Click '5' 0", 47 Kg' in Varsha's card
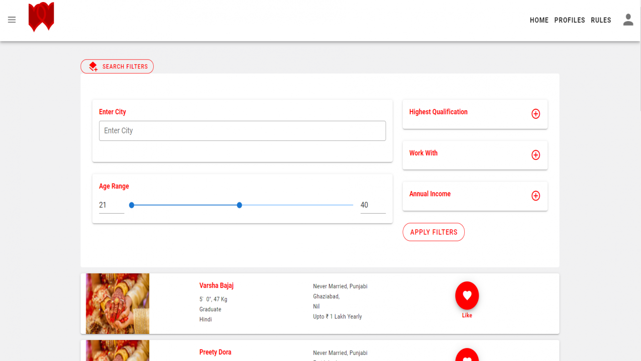 (213, 299)
